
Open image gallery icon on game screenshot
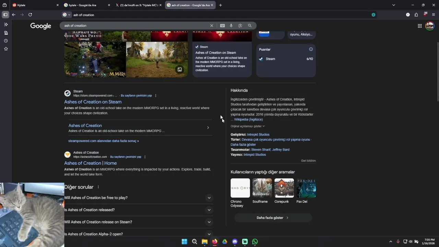tap(179, 70)
